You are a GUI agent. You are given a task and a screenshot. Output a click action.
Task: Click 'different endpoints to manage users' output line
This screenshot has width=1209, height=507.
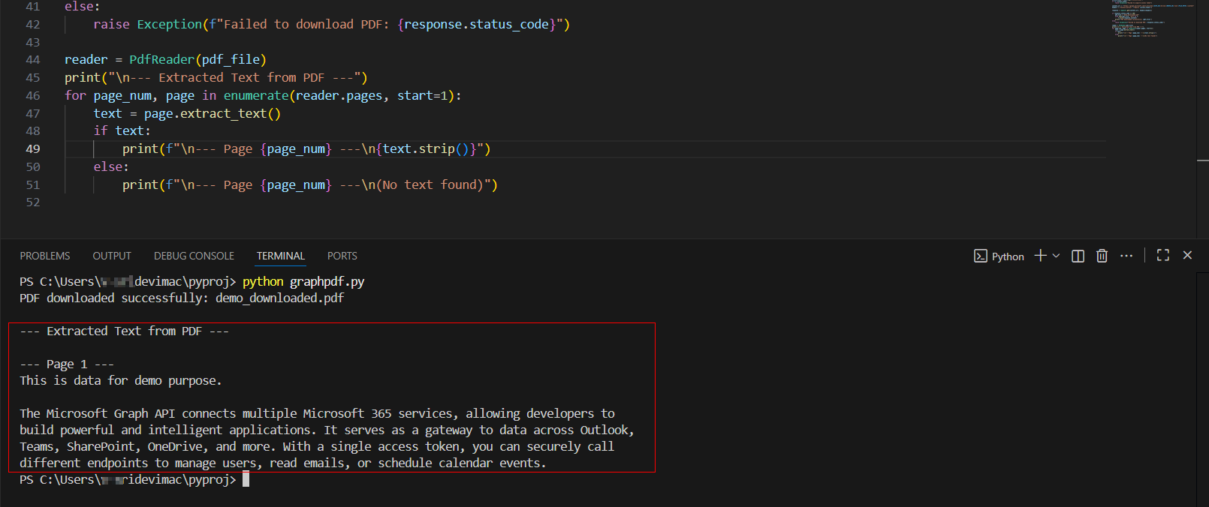283,463
